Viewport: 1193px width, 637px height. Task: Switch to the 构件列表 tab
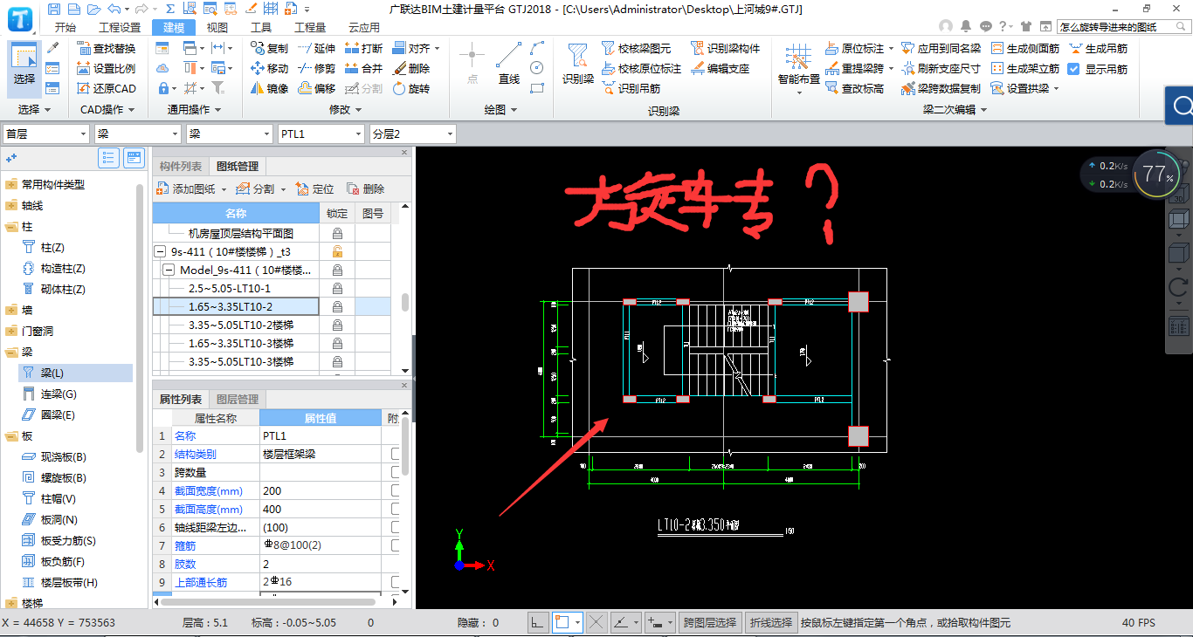181,166
